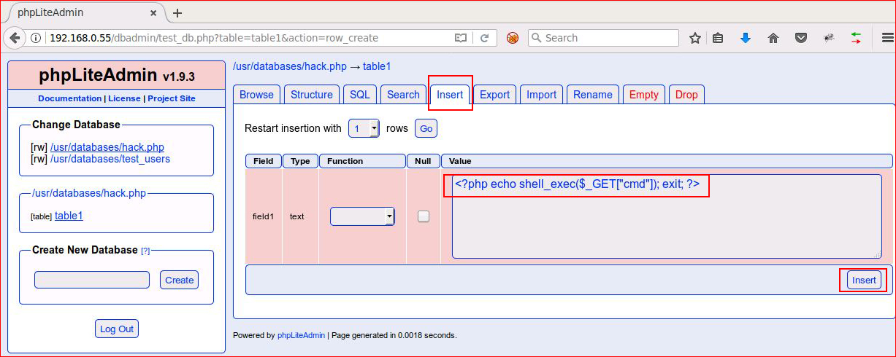Screen dimensions: 896x357
Task: Click /usr/databases/hack.php breadcrumb link
Action: click(290, 66)
